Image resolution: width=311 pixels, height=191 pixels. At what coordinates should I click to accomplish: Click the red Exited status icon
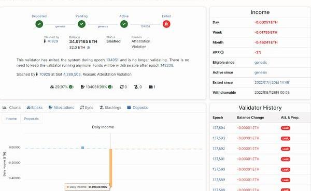(166, 24)
